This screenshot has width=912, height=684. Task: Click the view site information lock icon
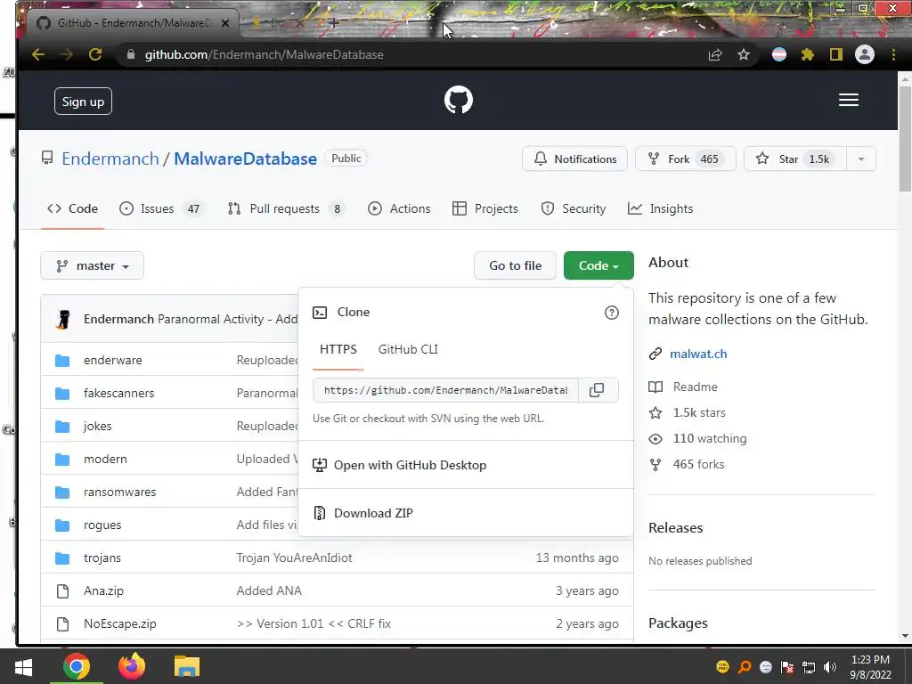click(x=131, y=54)
